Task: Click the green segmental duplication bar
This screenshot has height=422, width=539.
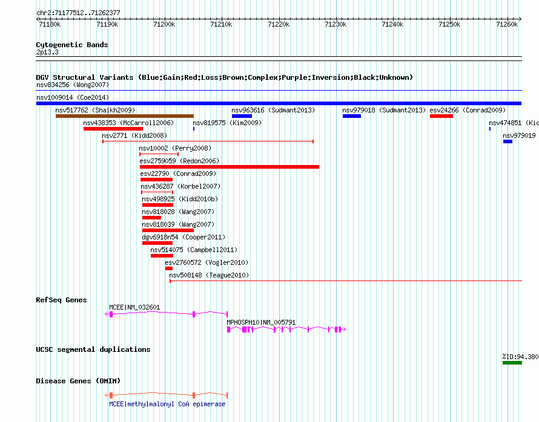Action: (512, 363)
